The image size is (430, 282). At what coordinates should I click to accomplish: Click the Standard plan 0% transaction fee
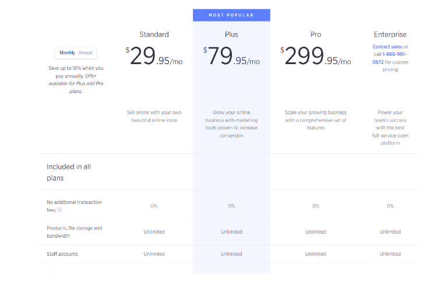[x=154, y=206]
